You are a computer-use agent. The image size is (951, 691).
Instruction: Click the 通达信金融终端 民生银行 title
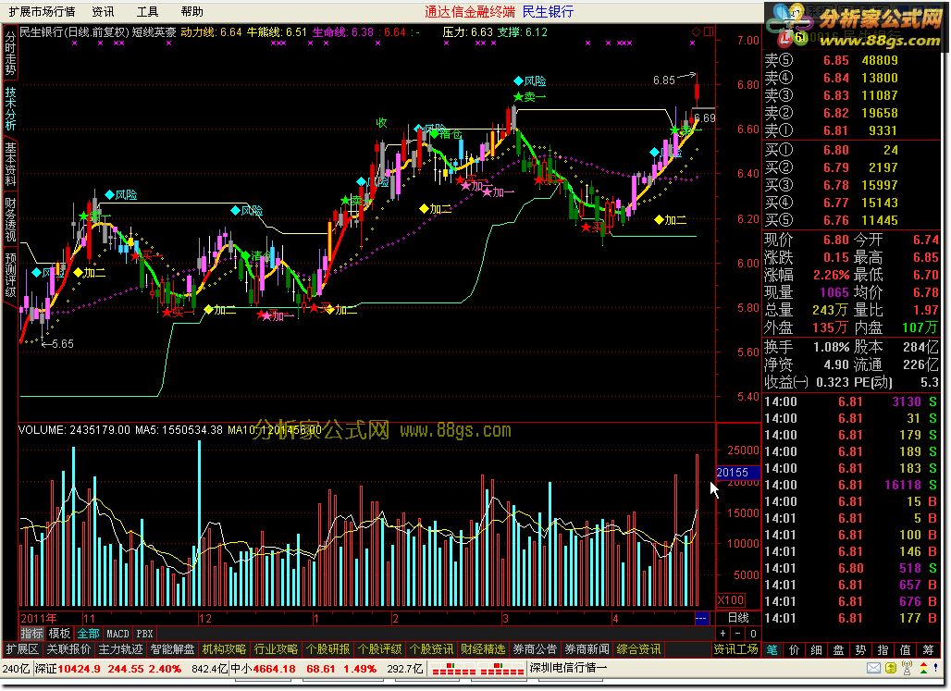click(x=500, y=11)
